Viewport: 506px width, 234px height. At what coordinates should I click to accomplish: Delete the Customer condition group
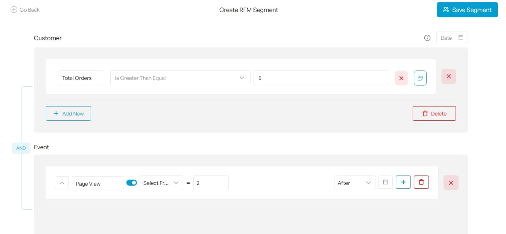pos(434,113)
